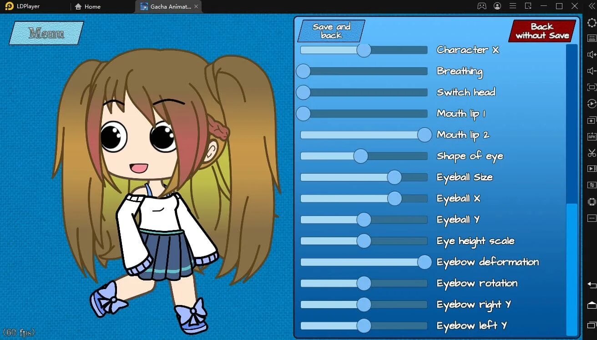The image size is (597, 340).
Task: Close the Gacha Animat... tab
Action: click(196, 6)
